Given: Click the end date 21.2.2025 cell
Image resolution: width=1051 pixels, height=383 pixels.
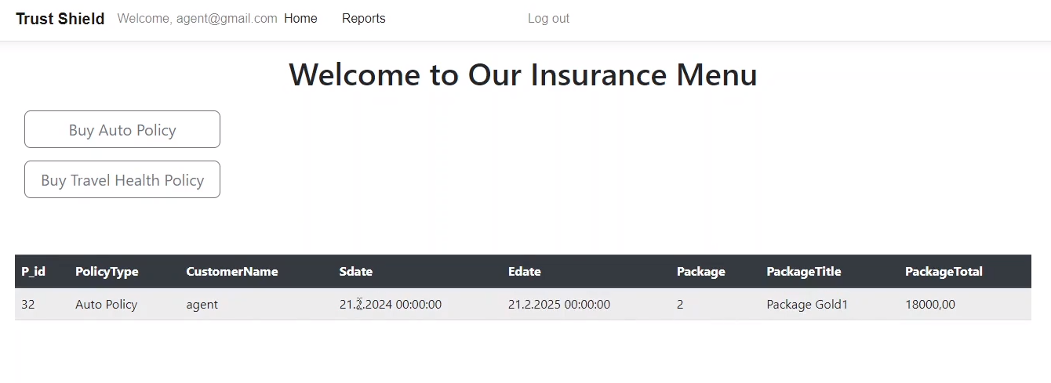Looking at the screenshot, I should click(x=558, y=305).
